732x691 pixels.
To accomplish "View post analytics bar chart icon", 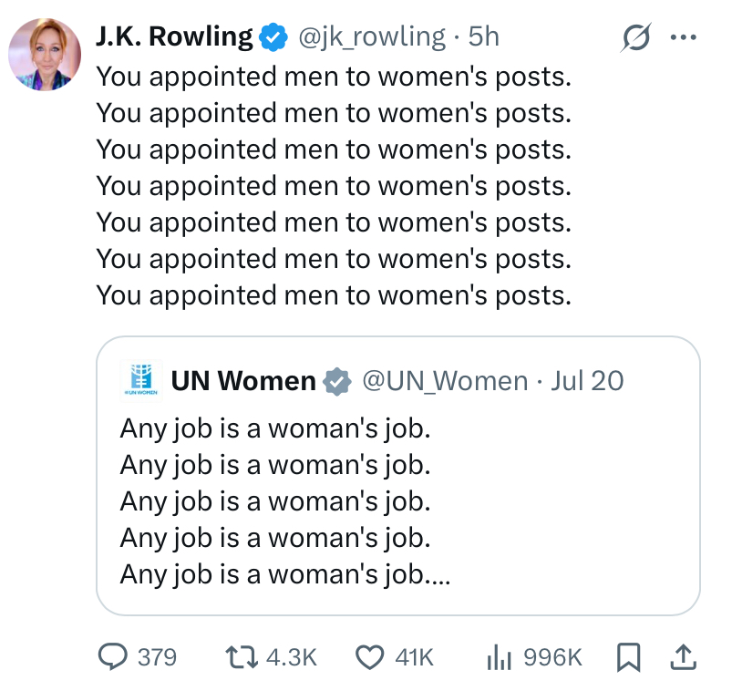I will 499,657.
